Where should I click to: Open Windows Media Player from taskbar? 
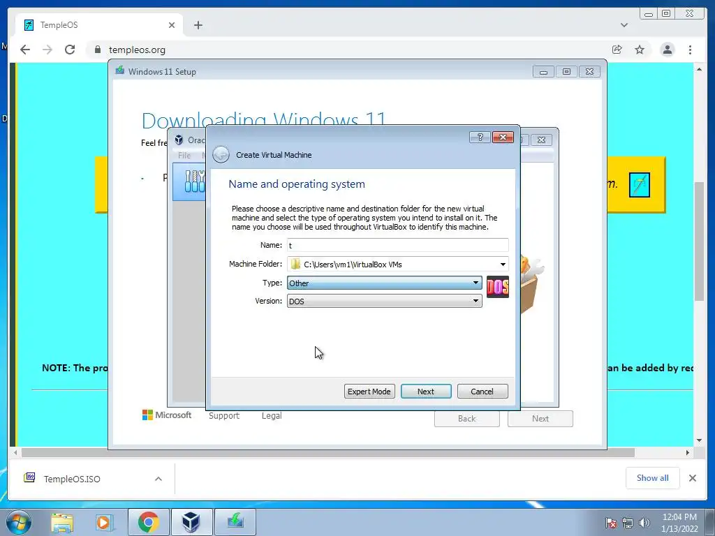pyautogui.click(x=104, y=522)
